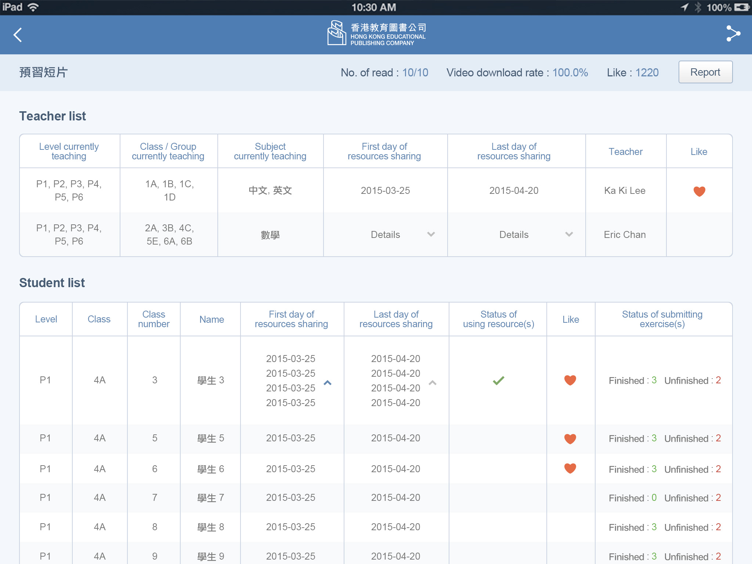Screen dimensions: 752x564
Task: Open the Report button
Action: pos(705,72)
